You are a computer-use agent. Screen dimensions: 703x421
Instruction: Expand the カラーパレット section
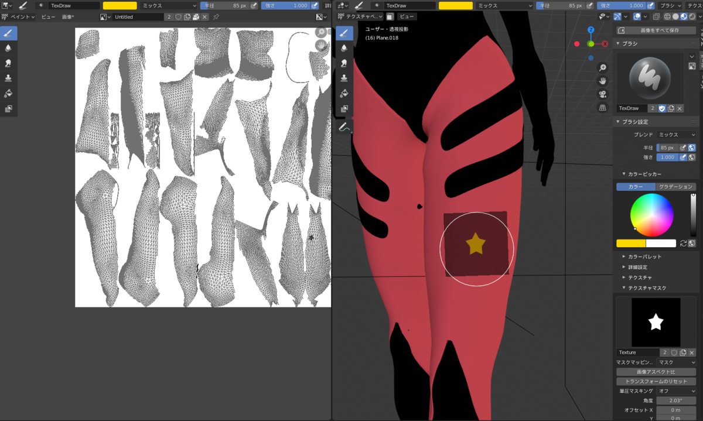tap(644, 256)
